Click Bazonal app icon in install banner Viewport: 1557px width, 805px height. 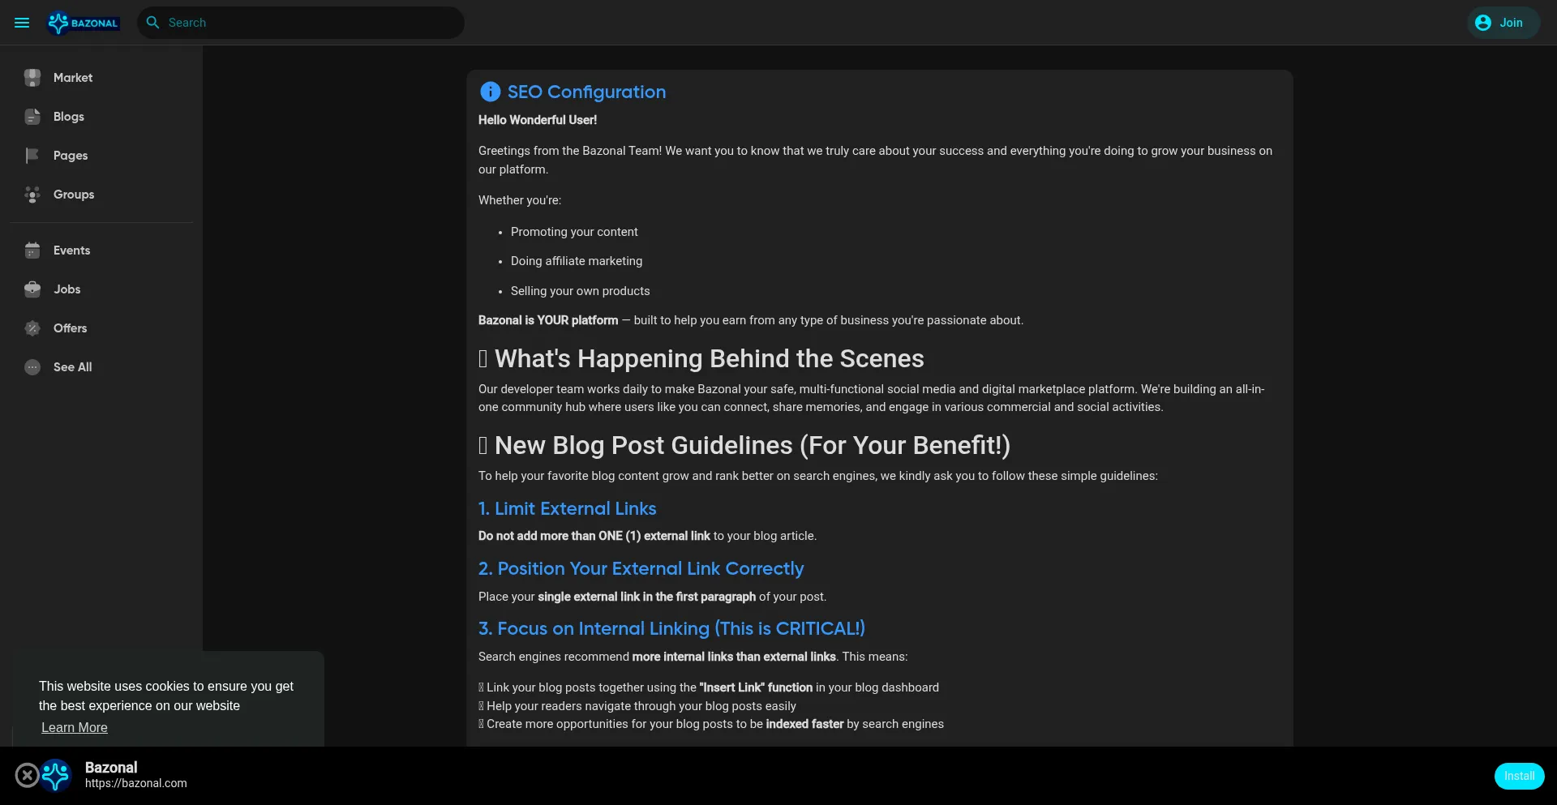pos(56,776)
